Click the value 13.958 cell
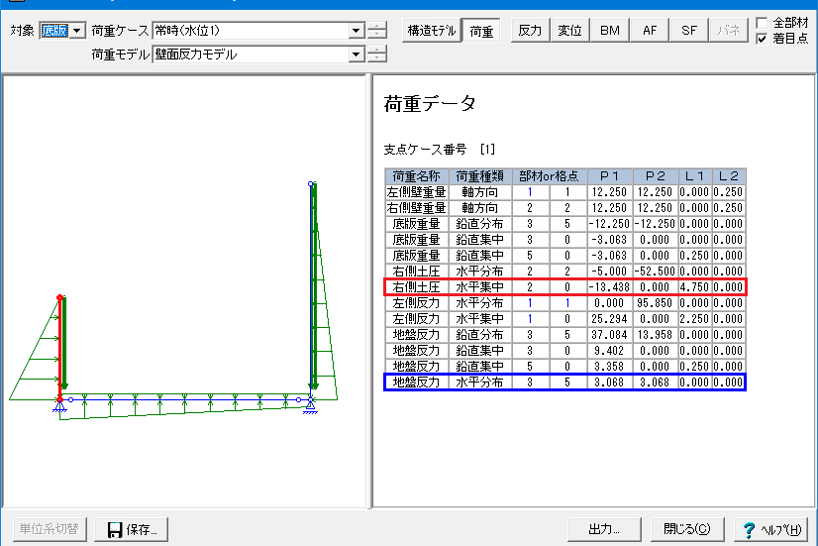The height and width of the screenshot is (546, 818). pyautogui.click(x=655, y=335)
